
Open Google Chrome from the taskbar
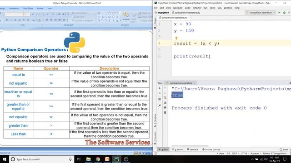click(x=98, y=159)
